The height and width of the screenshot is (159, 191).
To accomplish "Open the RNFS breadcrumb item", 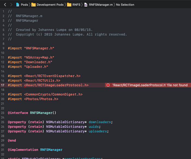I will click(x=76, y=5).
